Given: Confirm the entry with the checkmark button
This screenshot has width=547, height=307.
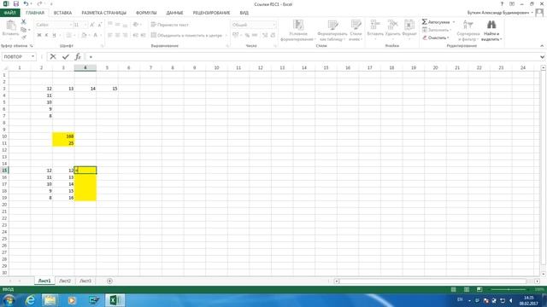Looking at the screenshot, I should (66, 57).
